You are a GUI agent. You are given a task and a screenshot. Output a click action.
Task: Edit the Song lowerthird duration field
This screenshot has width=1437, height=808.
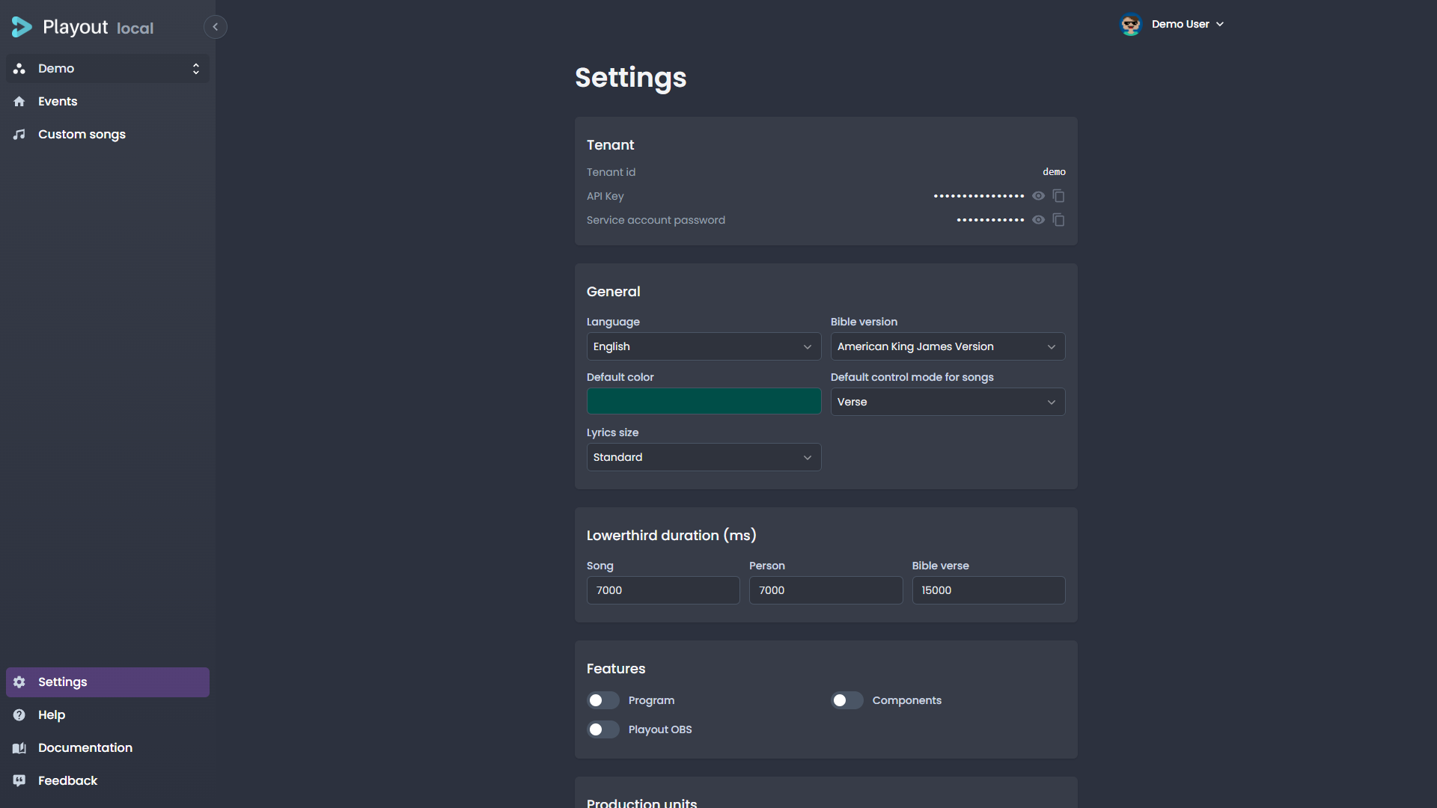click(x=663, y=590)
